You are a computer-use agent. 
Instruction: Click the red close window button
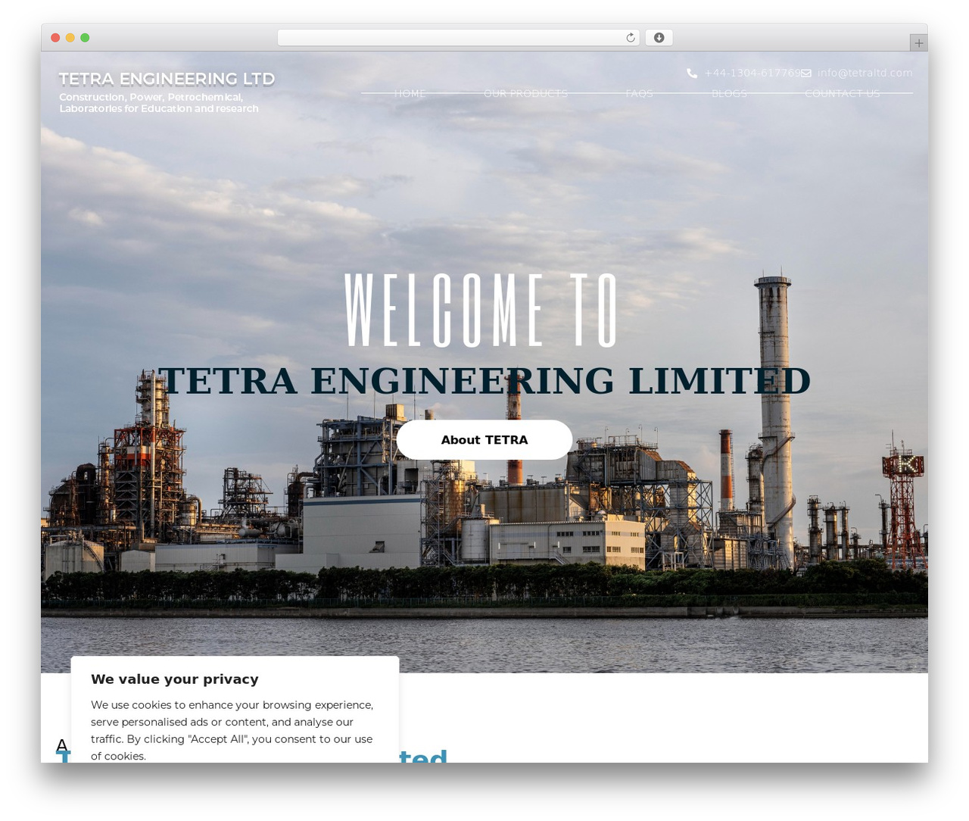55,38
